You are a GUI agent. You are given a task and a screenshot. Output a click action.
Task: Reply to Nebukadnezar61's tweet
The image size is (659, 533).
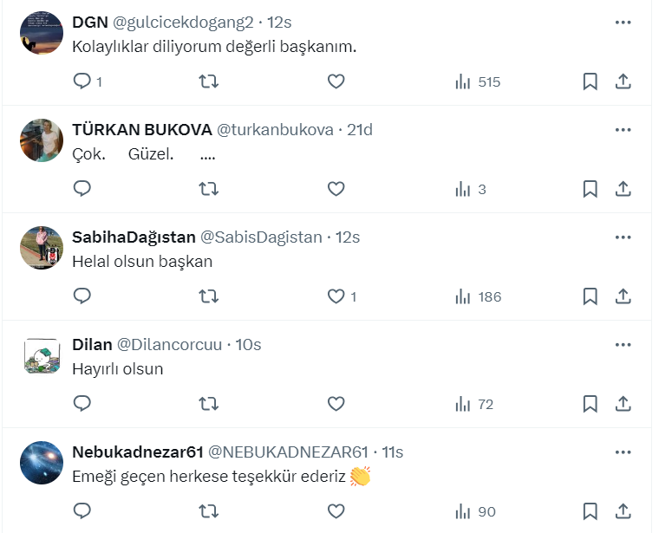pyautogui.click(x=83, y=511)
